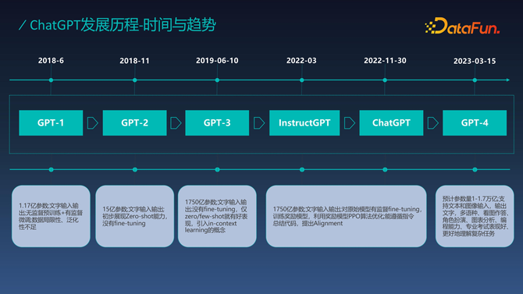This screenshot has height=294, width=523.
Task: Click the arrow between InstructGPT and ChatGPT
Action: 350,123
